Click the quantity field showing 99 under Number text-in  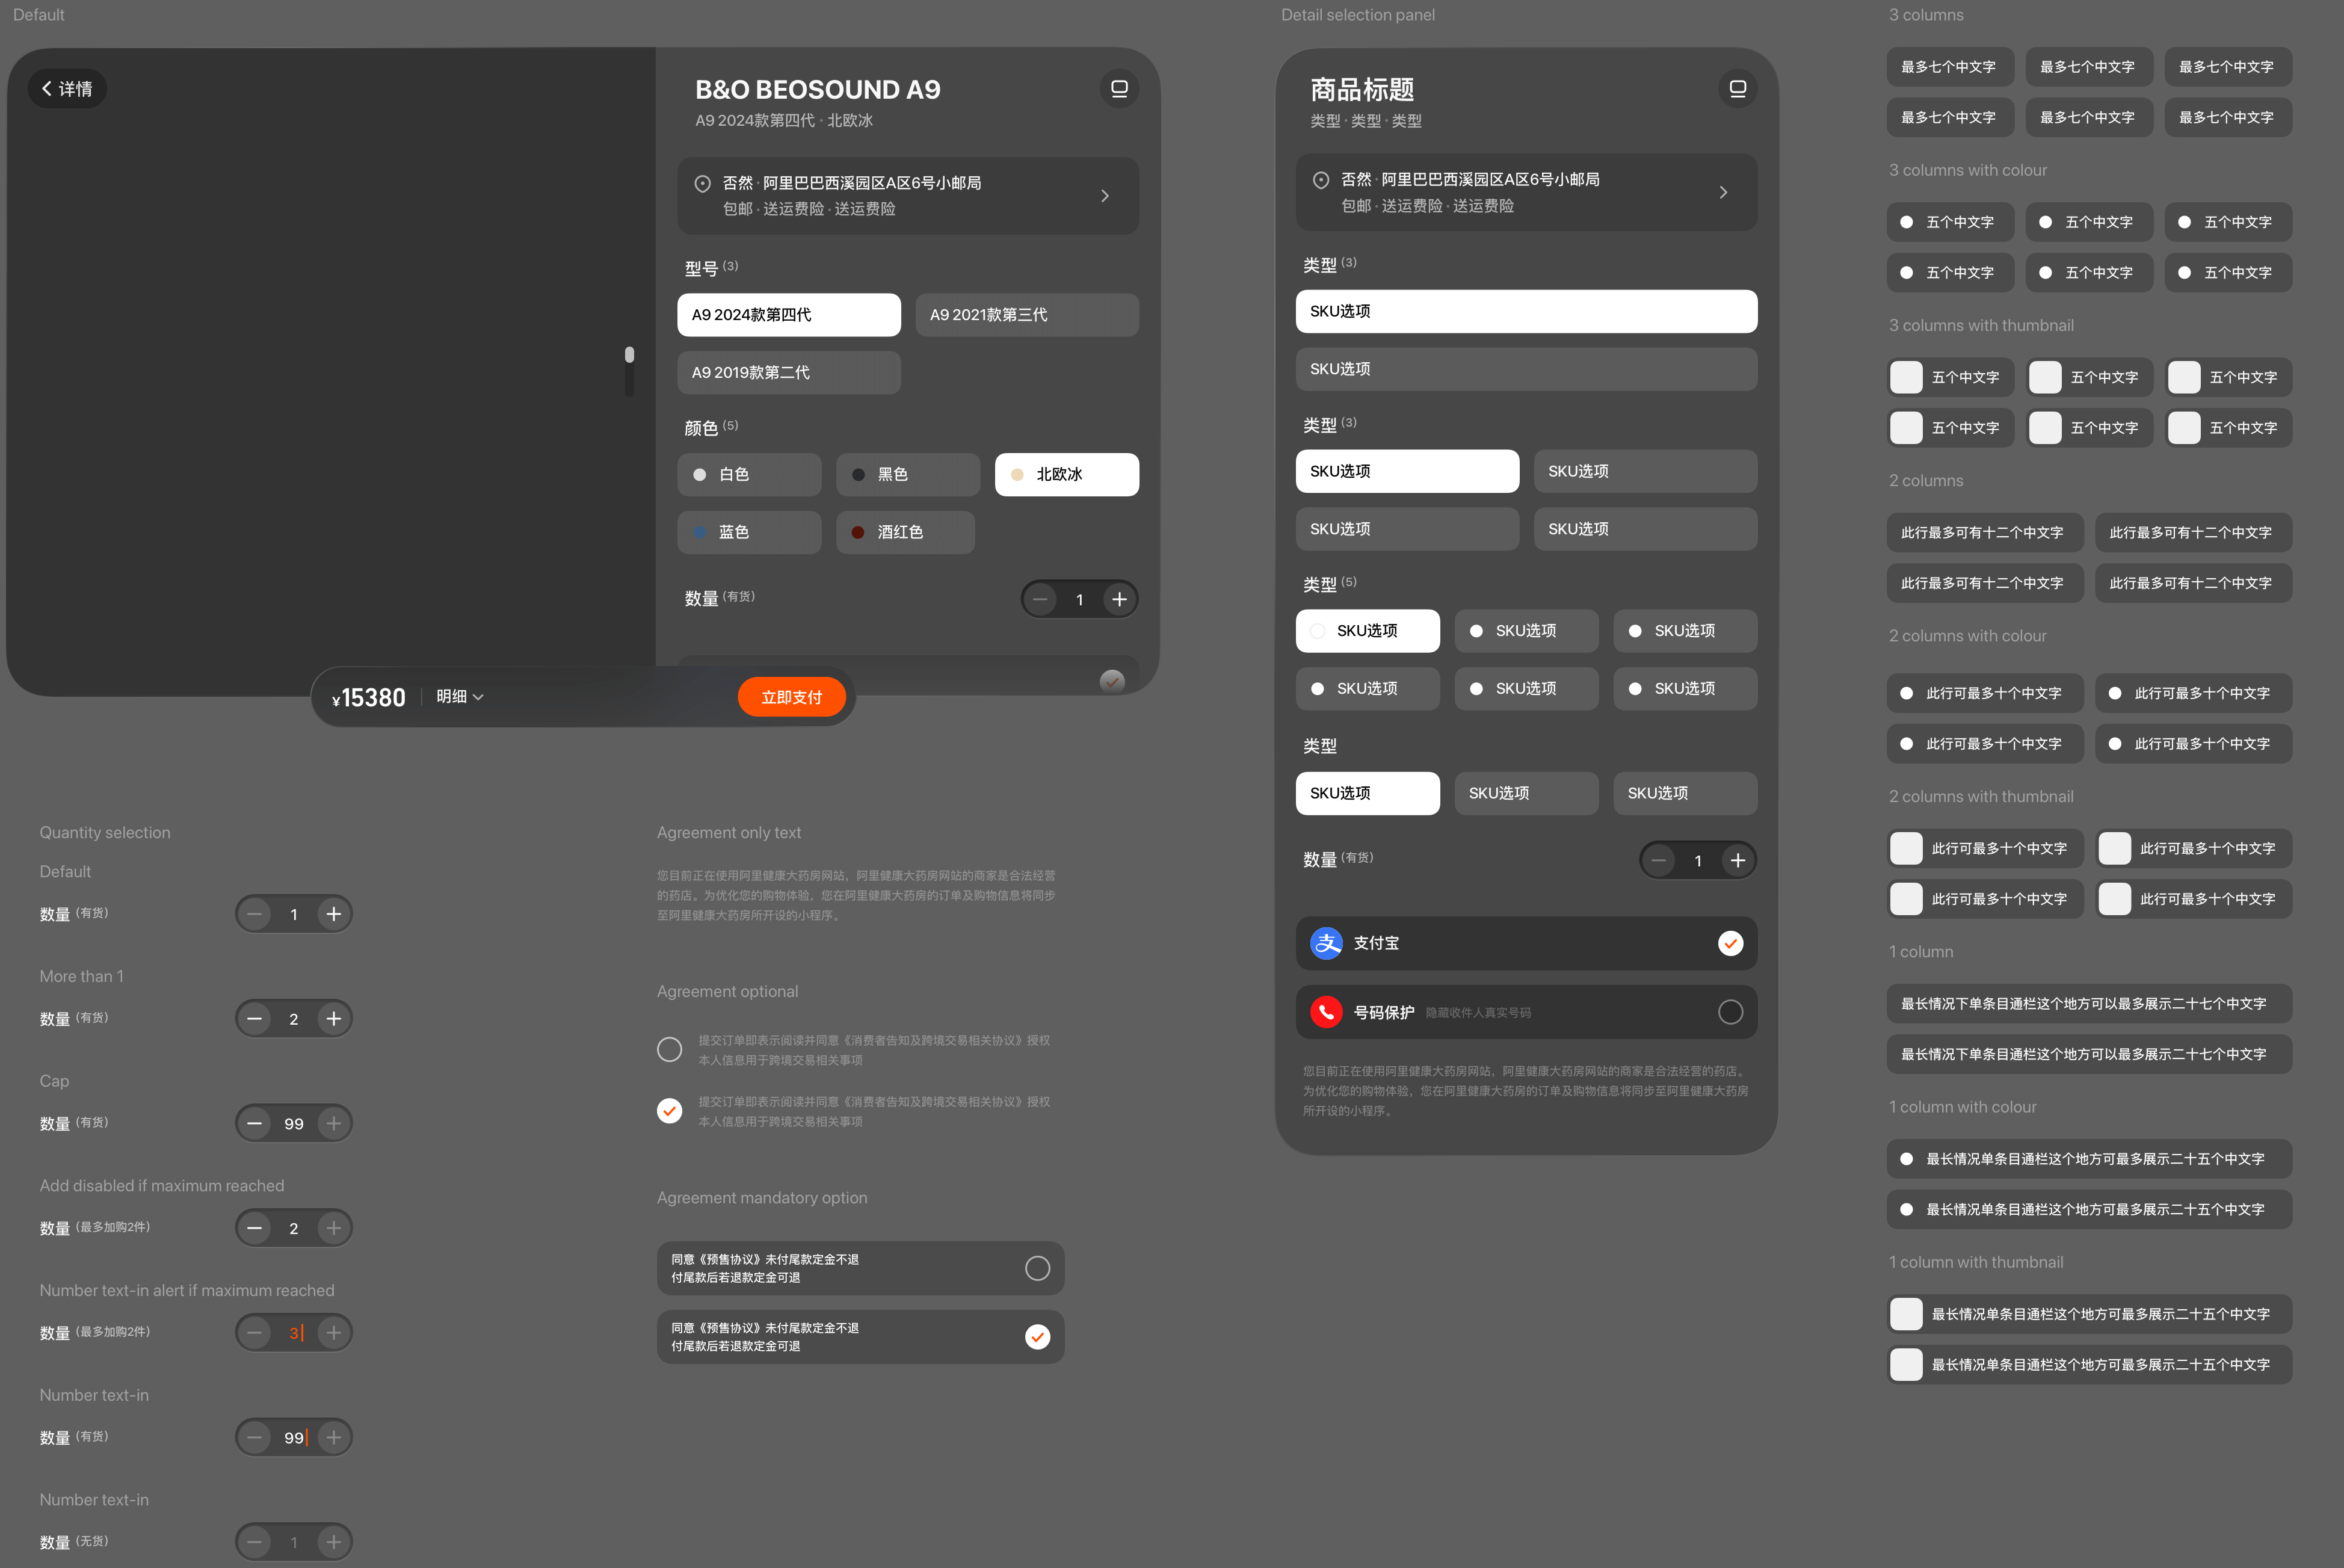(x=293, y=1437)
